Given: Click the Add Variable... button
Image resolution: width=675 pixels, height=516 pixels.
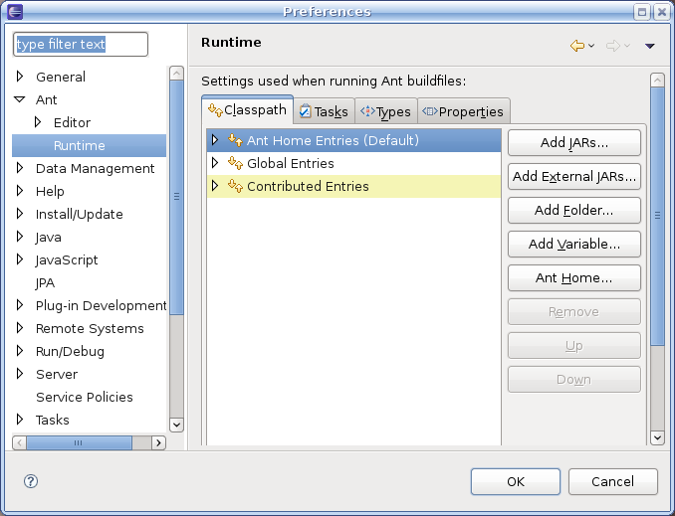Looking at the screenshot, I should point(574,245).
